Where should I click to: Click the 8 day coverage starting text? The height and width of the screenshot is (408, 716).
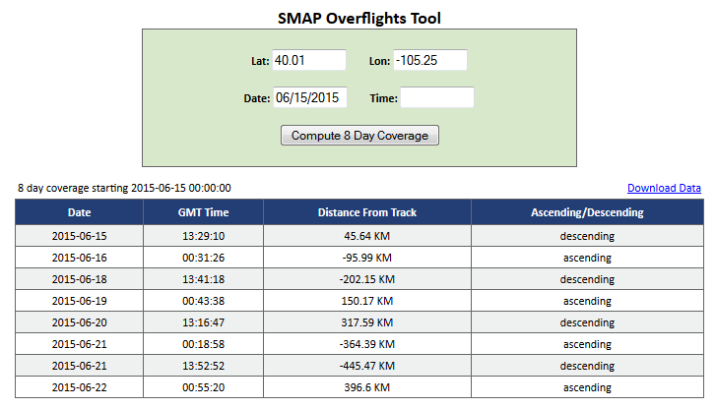[124, 188]
